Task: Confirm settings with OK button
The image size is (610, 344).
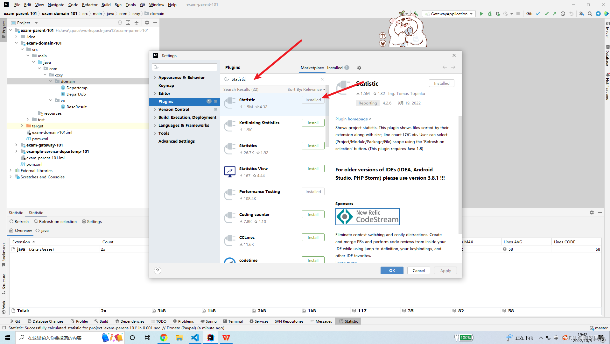Action: coord(392,270)
